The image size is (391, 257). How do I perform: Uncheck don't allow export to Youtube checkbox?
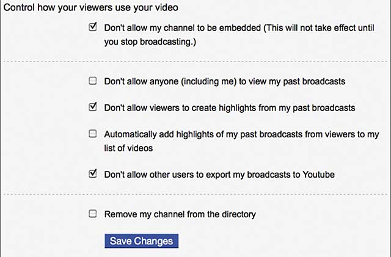[x=93, y=173]
